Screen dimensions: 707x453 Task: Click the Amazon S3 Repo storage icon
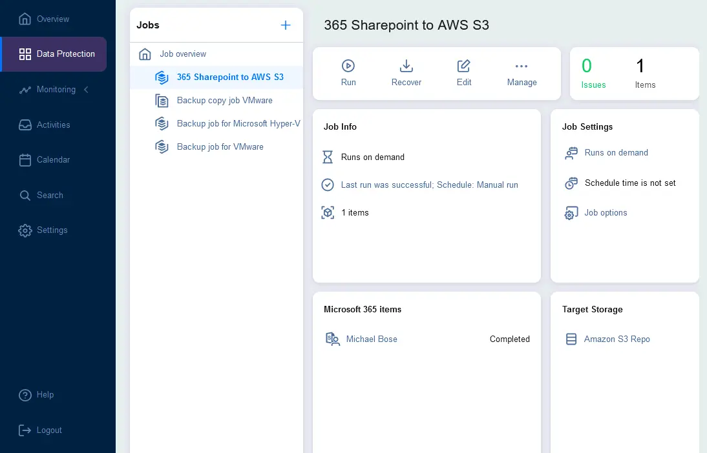571,339
